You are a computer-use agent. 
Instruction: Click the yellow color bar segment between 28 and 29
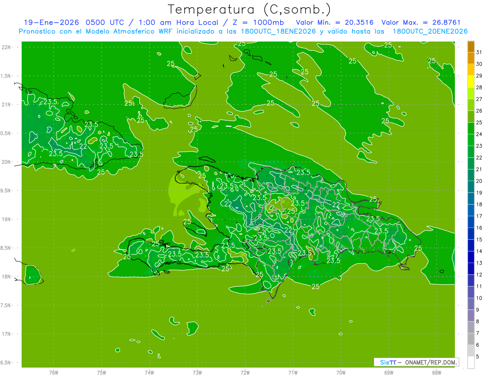point(471,82)
